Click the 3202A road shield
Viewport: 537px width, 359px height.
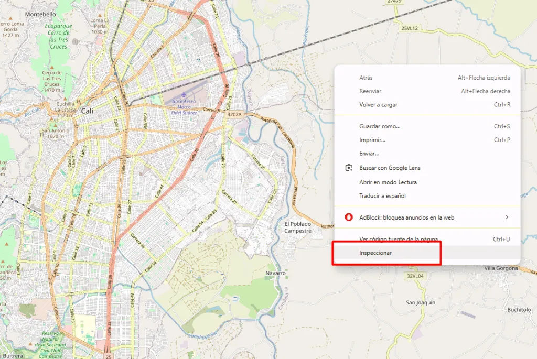coord(234,114)
